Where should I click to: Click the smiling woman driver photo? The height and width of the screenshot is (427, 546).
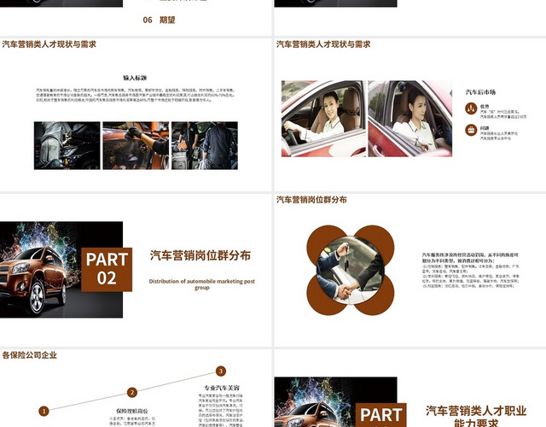(323, 119)
